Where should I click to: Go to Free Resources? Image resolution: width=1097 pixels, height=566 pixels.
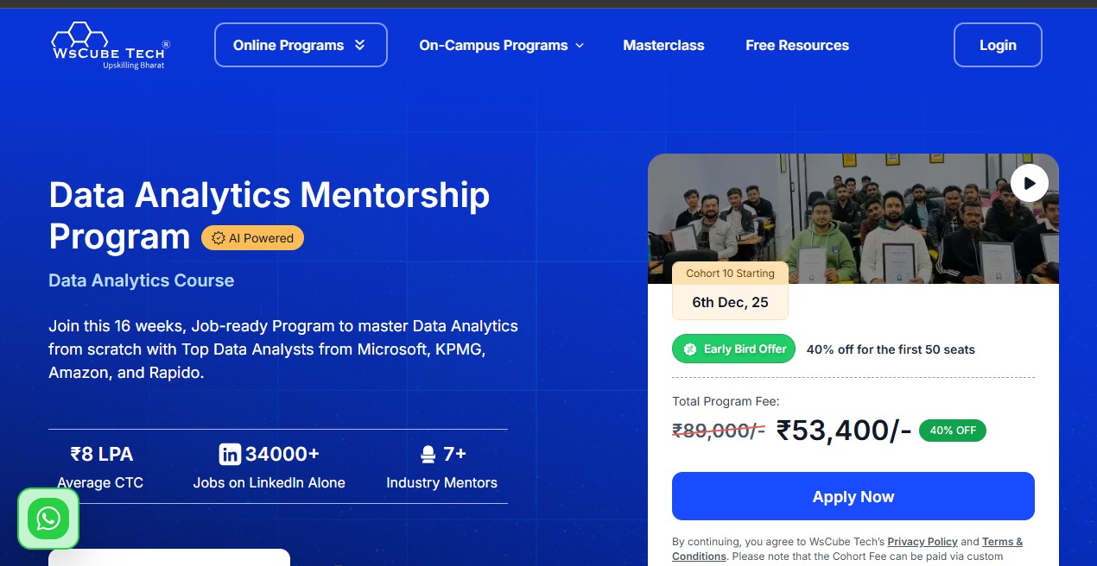click(x=797, y=45)
